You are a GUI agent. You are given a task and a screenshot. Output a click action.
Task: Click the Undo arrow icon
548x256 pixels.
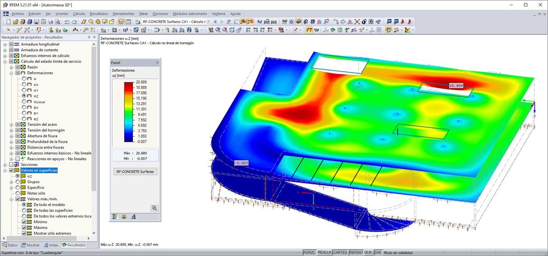tap(67, 22)
